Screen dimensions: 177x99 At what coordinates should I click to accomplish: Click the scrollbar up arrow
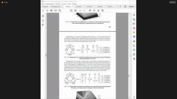(129, 13)
